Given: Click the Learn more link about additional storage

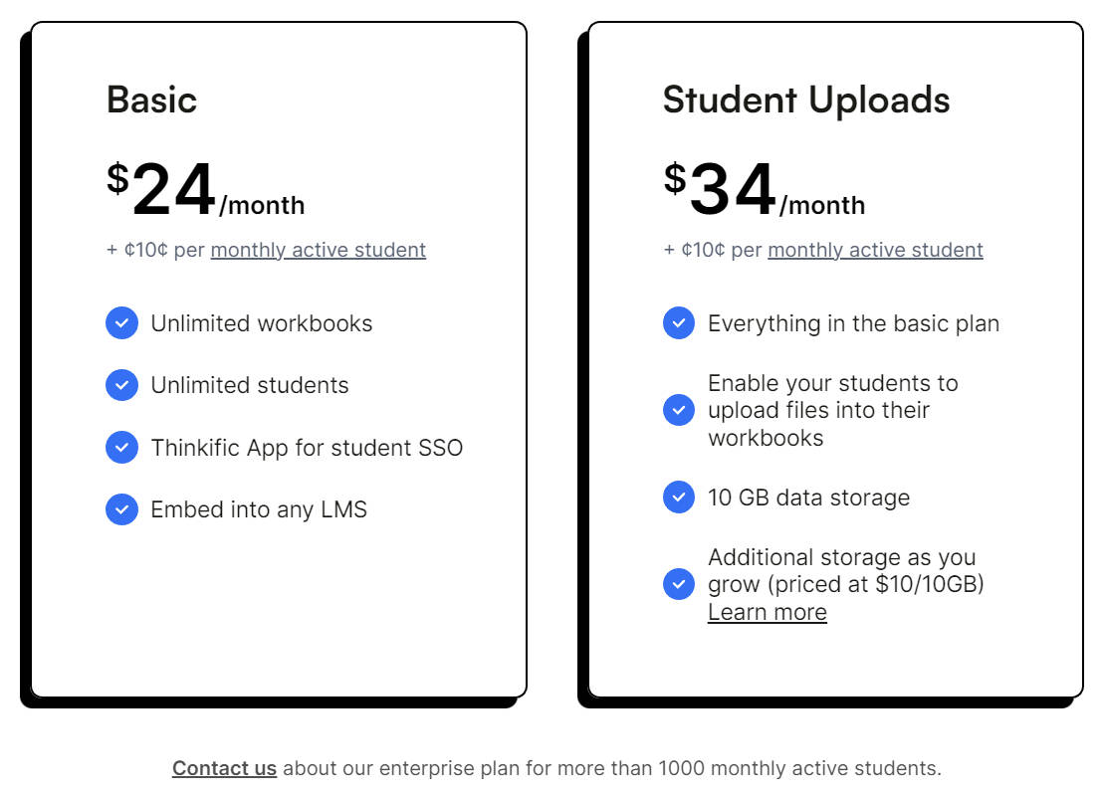Looking at the screenshot, I should (x=768, y=612).
